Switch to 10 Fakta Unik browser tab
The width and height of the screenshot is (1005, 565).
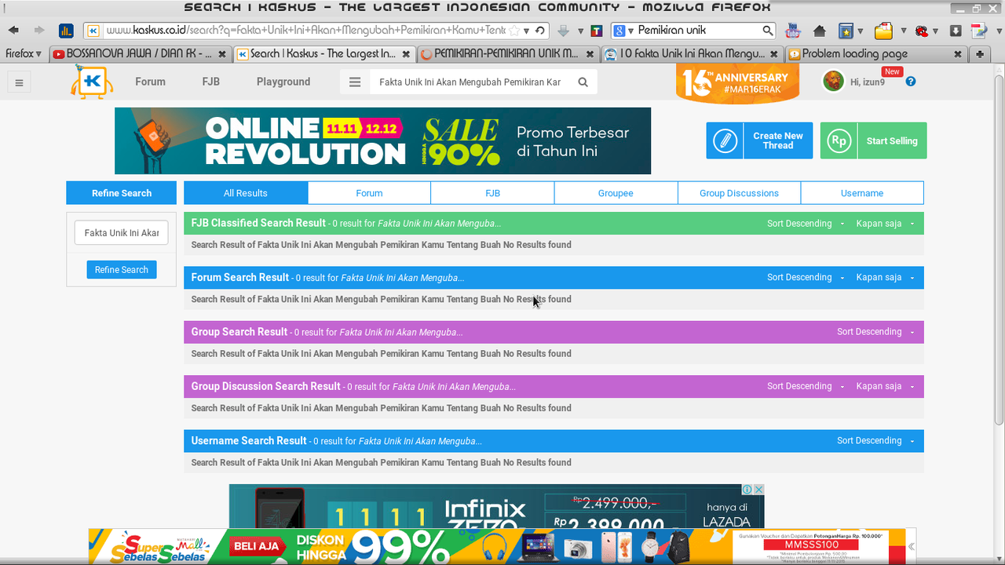[692, 54]
